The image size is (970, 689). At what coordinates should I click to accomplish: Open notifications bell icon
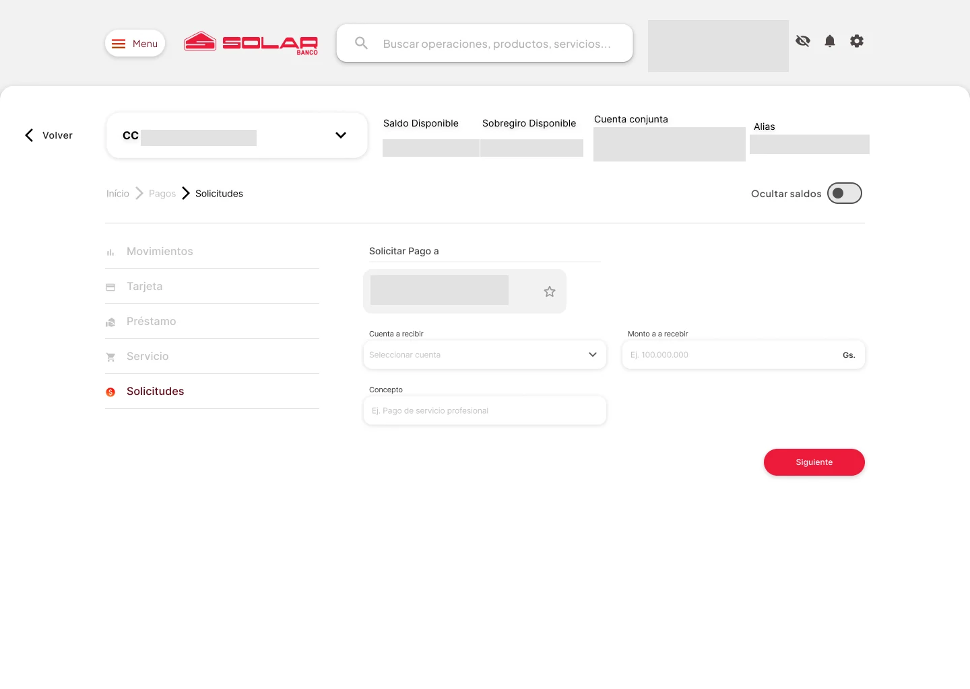(x=830, y=41)
